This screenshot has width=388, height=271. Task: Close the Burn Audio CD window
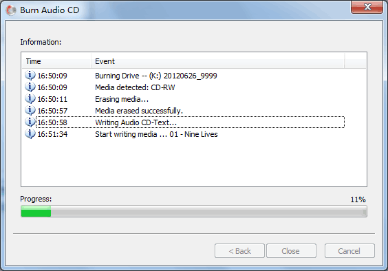coord(367,7)
